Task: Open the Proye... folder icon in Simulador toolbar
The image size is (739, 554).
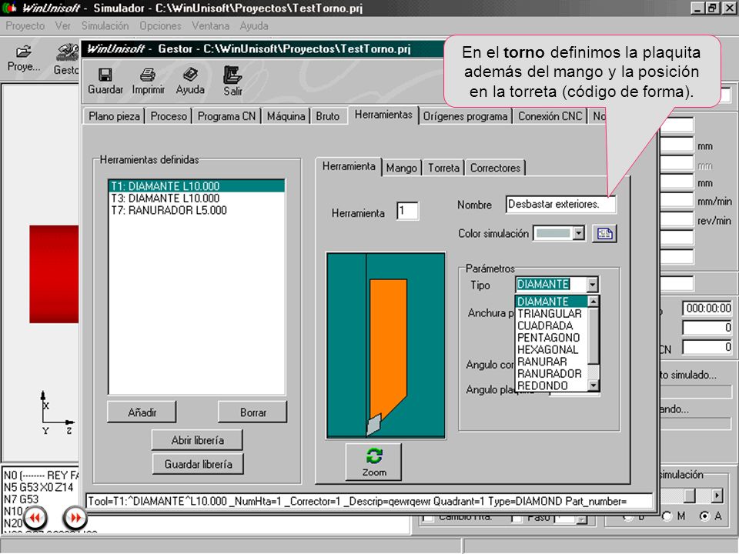Action: point(23,52)
